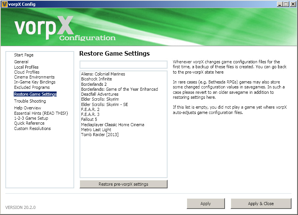This screenshot has width=298, height=215.
Task: Minimize the vorpX Config window
Action: click(x=279, y=4)
